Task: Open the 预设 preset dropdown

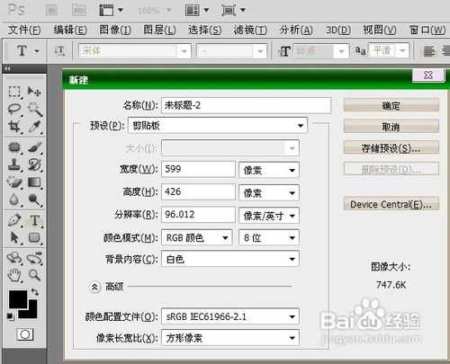Action: click(218, 125)
